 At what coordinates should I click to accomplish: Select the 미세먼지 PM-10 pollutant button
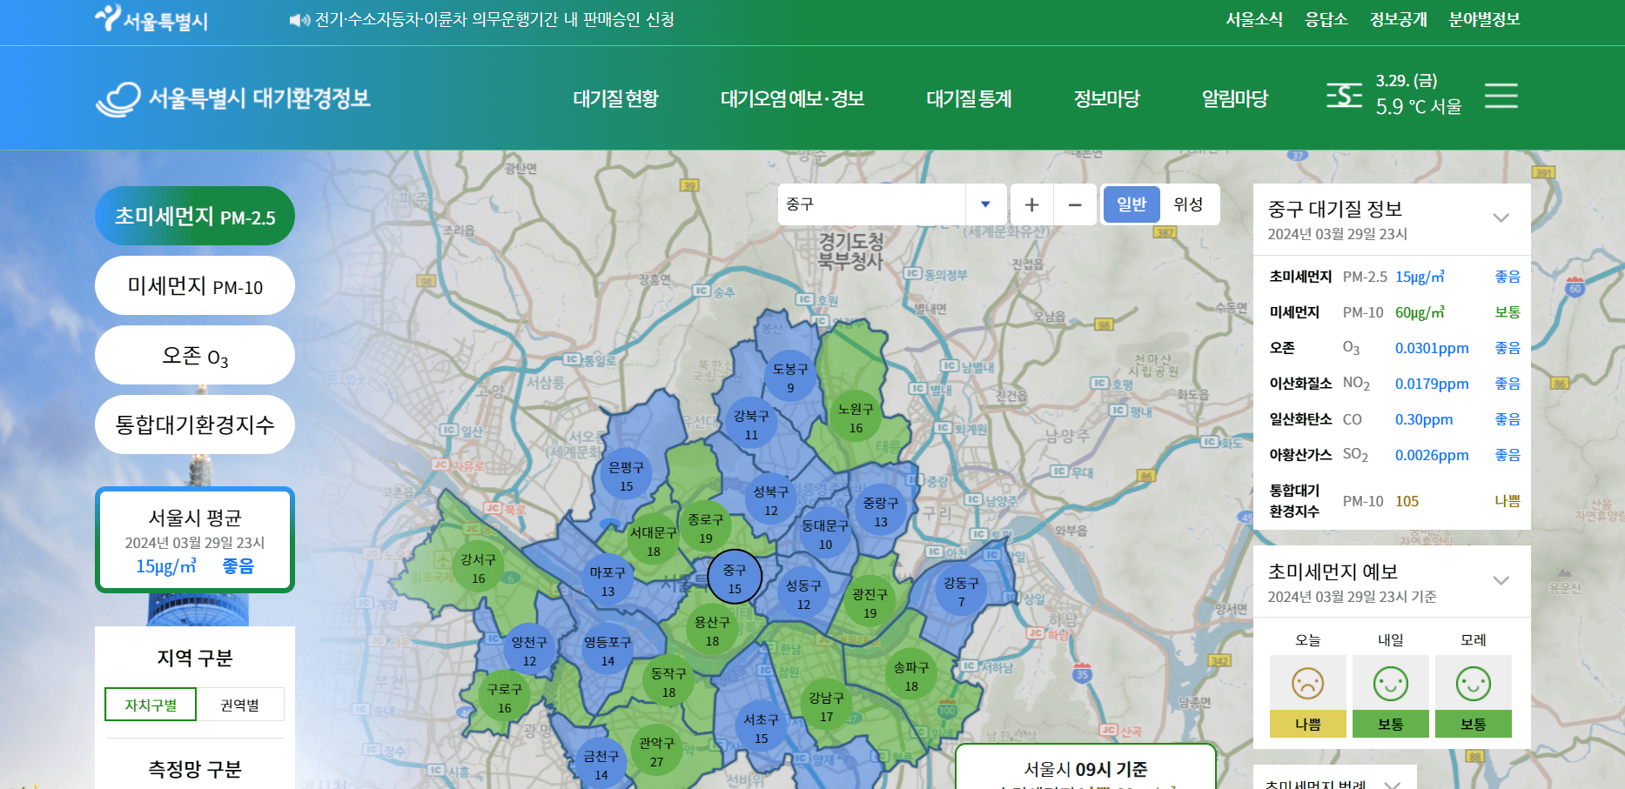[x=194, y=285]
